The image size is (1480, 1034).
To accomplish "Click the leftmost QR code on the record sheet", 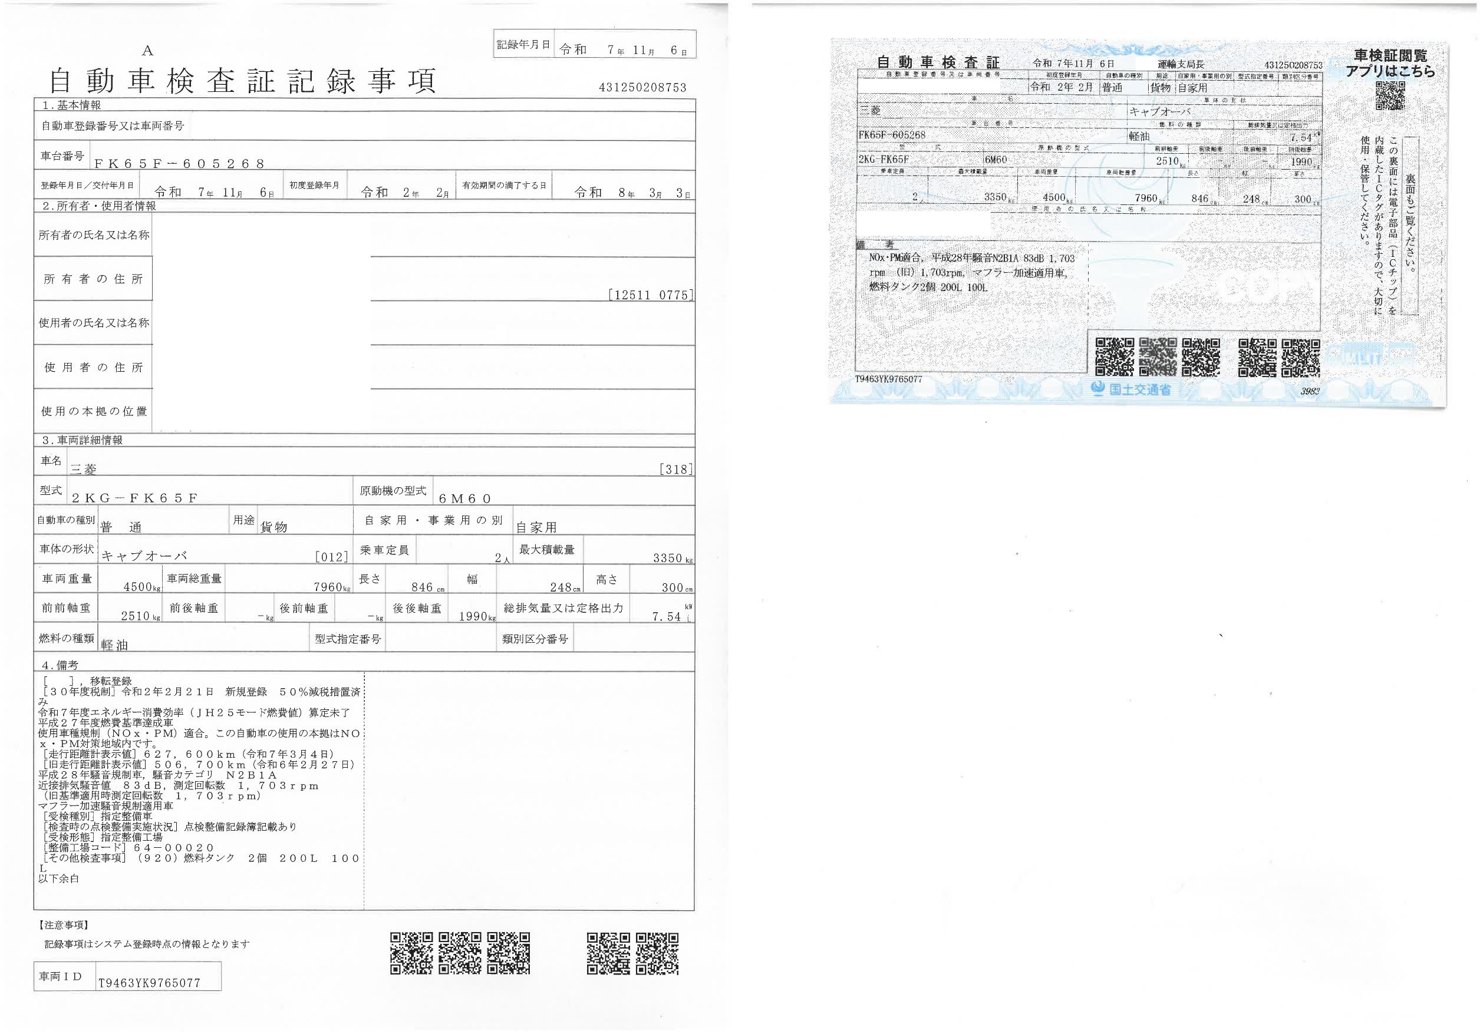I will (x=411, y=953).
